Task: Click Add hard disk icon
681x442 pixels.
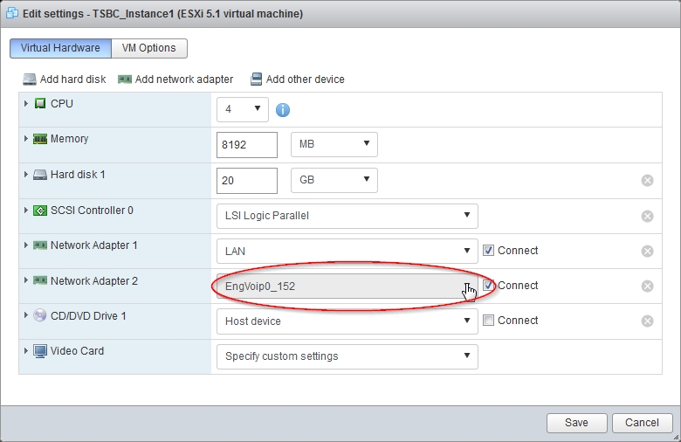Action: (x=31, y=79)
